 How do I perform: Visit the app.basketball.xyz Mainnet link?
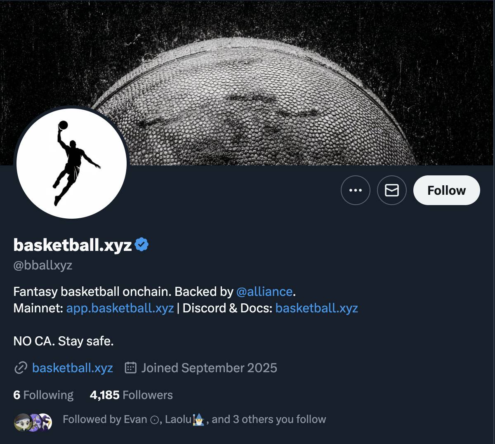click(120, 308)
